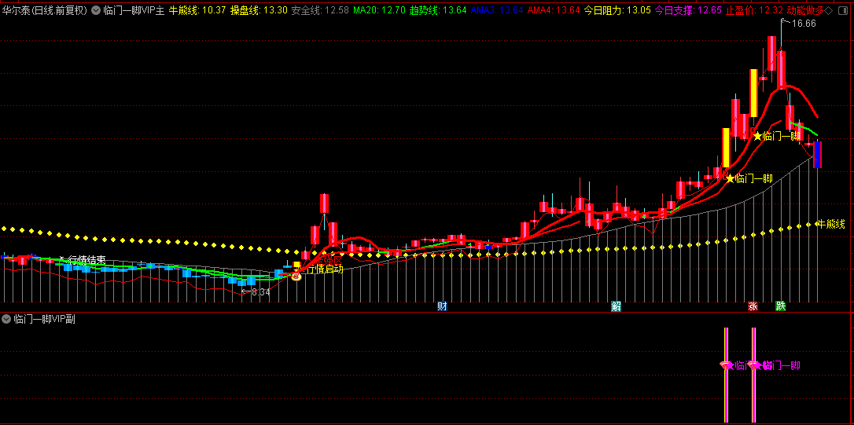The width and height of the screenshot is (854, 425).
Task: Click the 安全线: 12.58 value label
Action: click(x=320, y=10)
